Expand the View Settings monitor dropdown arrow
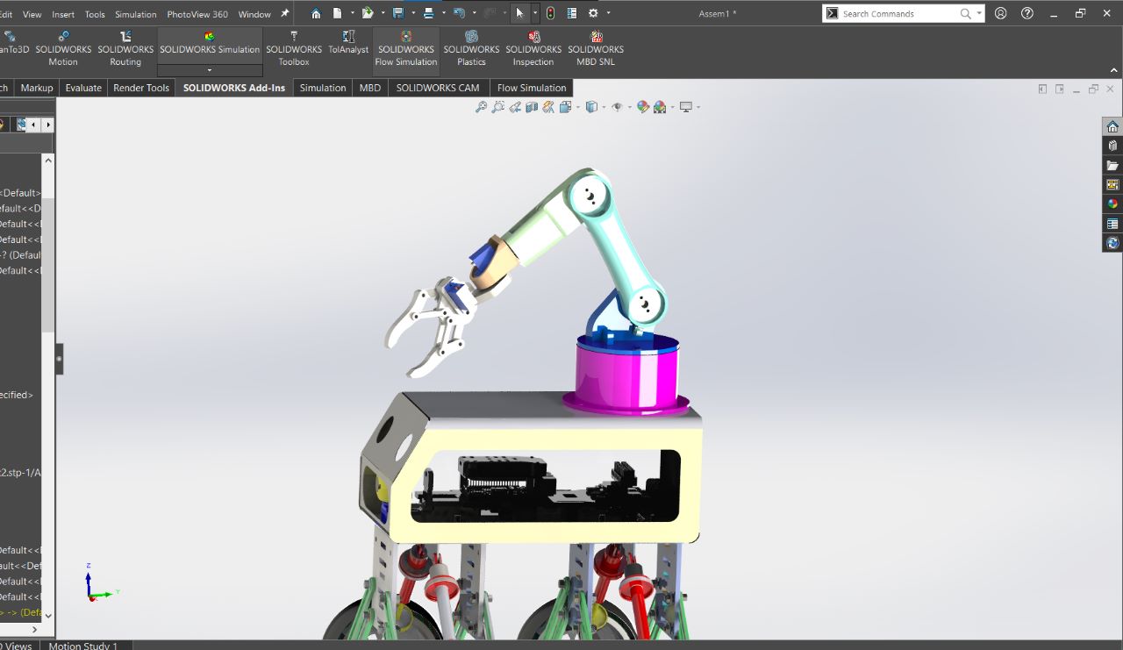Image resolution: width=1123 pixels, height=650 pixels. click(698, 107)
